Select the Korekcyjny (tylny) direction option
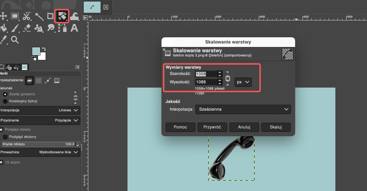367x191 pixels. [x=5, y=101]
